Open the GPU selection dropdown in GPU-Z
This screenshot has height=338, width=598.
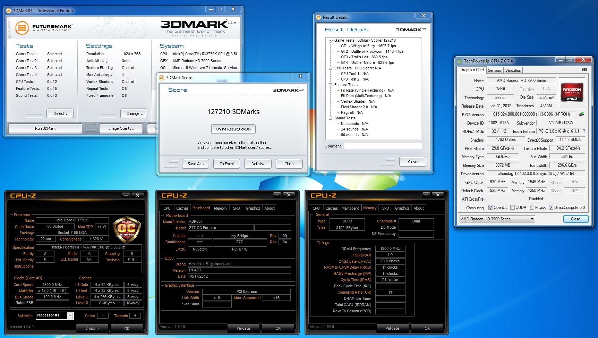(x=497, y=219)
